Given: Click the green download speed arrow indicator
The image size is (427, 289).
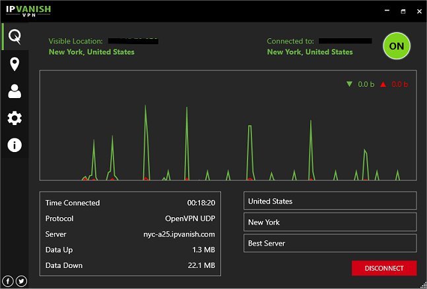Looking at the screenshot, I should (349, 84).
